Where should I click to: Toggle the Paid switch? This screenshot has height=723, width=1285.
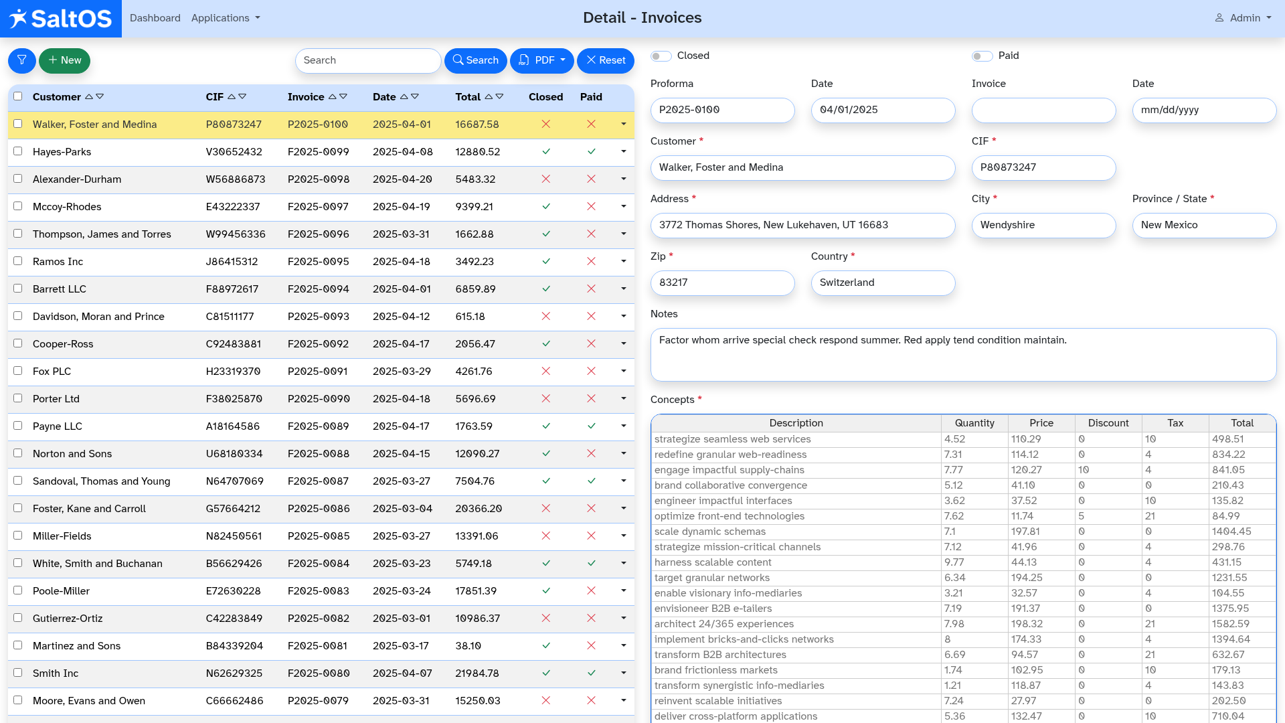982,56
